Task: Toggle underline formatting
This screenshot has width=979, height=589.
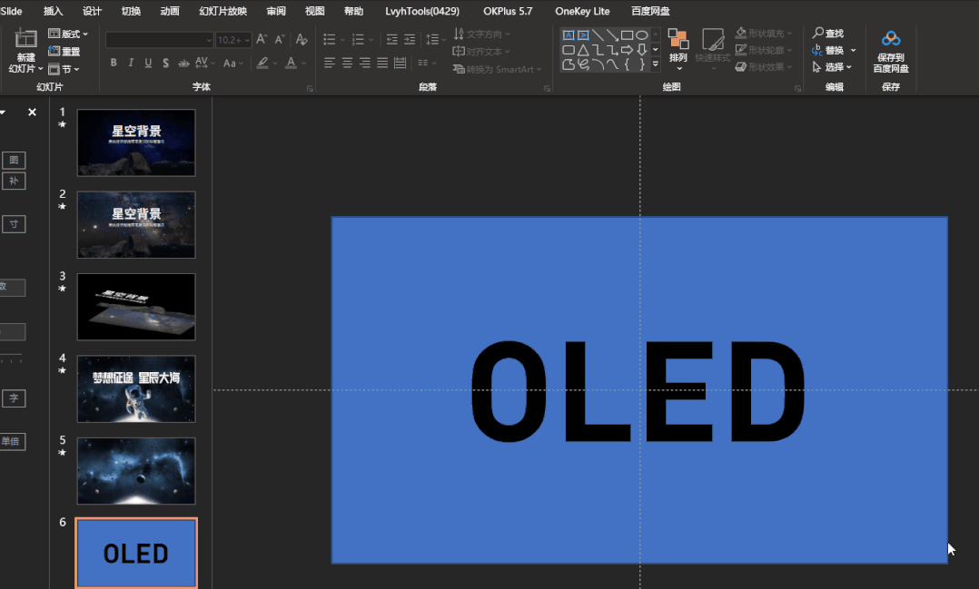Action: point(148,63)
